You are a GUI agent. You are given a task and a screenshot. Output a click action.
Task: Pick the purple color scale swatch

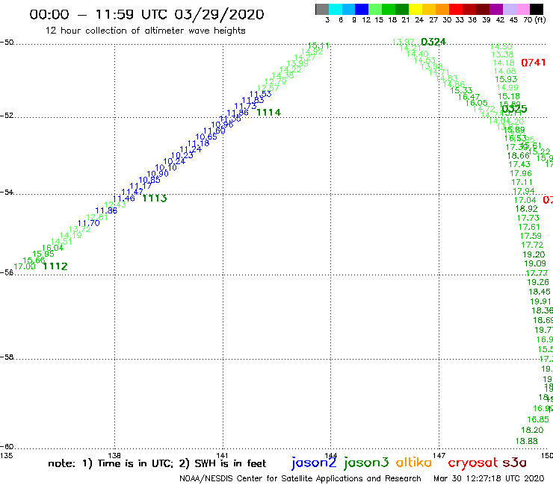pos(496,9)
